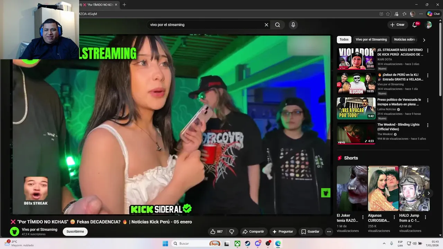Open the Windows Start menu
The width and height of the screenshot is (443, 249).
165,243
